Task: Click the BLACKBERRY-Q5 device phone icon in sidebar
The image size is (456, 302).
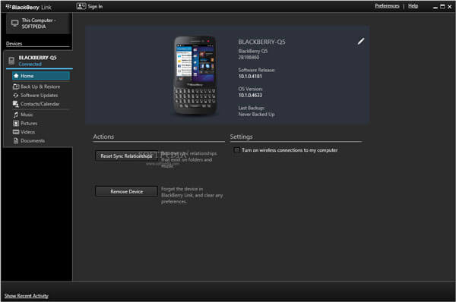Action: click(11, 61)
